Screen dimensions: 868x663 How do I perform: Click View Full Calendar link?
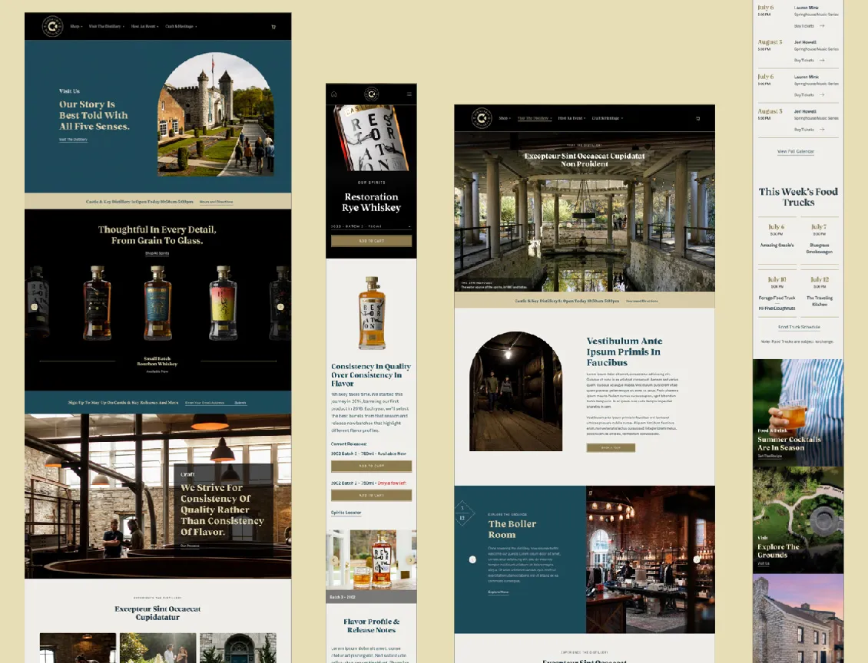pyautogui.click(x=796, y=151)
